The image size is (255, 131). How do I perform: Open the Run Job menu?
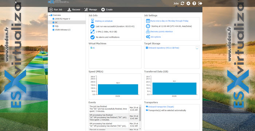[56, 9]
